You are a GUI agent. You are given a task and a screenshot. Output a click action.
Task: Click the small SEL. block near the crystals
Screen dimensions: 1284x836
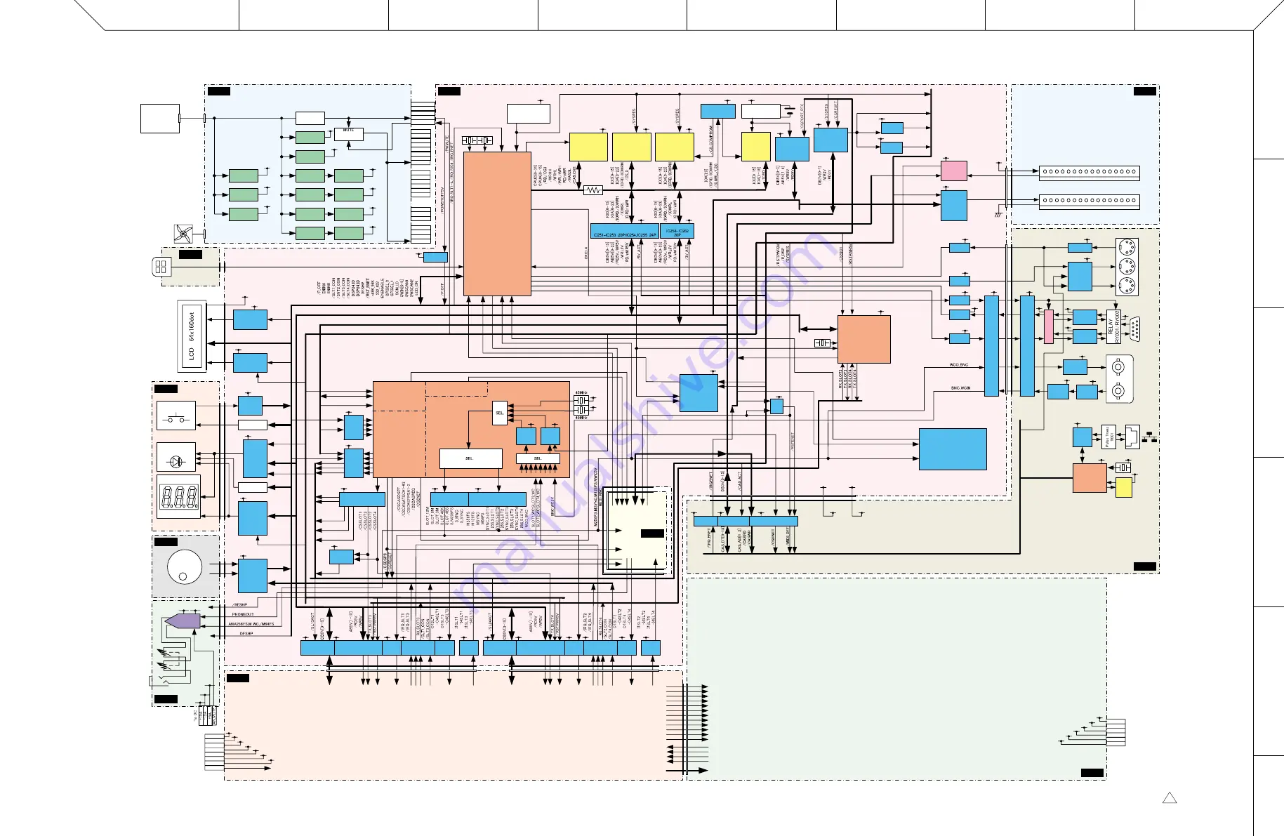coord(500,413)
